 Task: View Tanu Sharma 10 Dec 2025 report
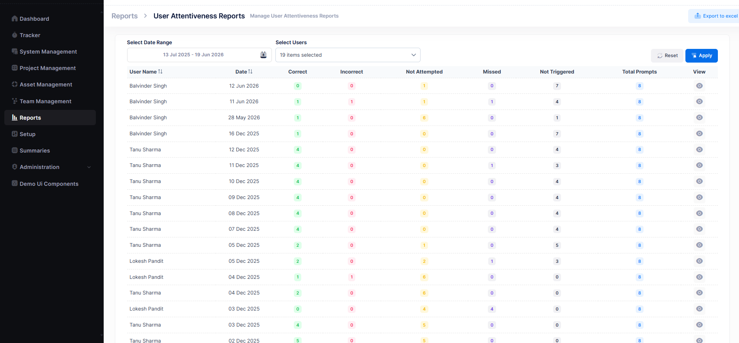tap(699, 181)
